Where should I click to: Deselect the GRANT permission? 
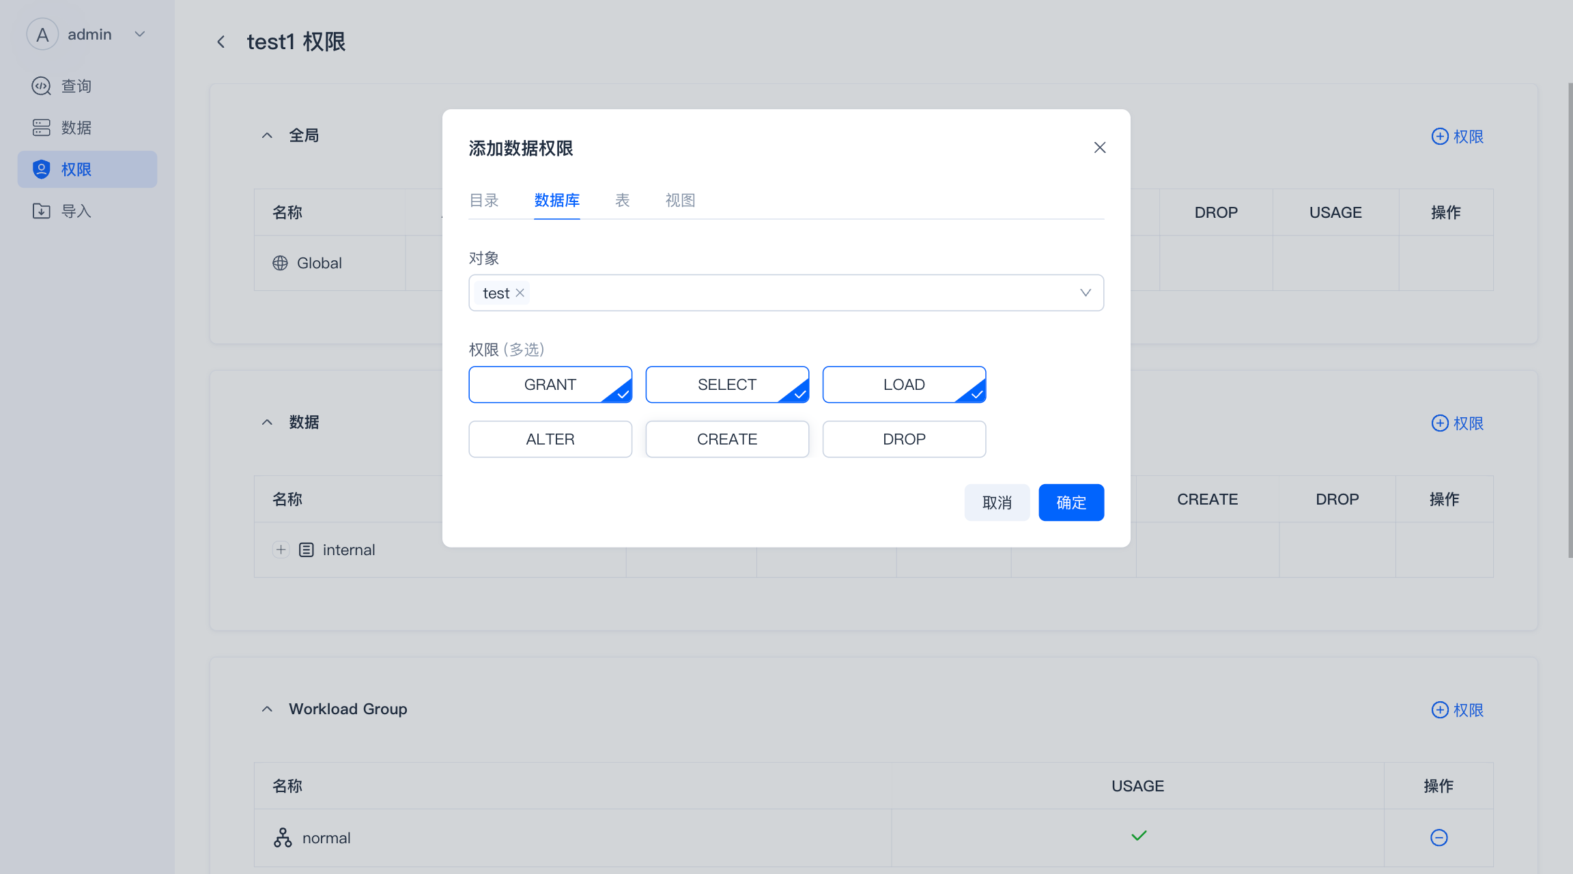550,384
